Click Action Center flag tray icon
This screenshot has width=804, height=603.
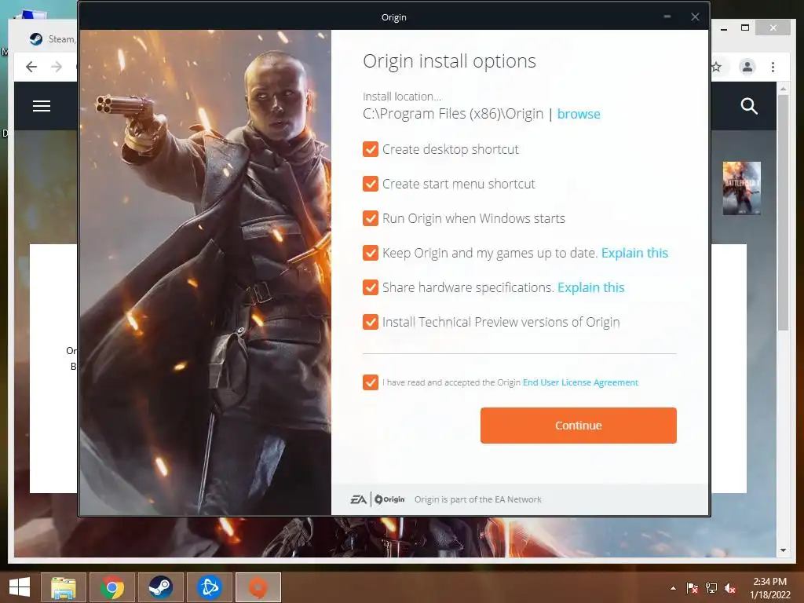pos(693,588)
